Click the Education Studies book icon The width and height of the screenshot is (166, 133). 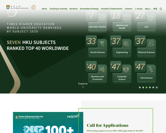point(102,18)
